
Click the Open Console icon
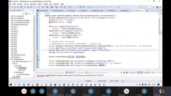pyautogui.click(x=153, y=73)
